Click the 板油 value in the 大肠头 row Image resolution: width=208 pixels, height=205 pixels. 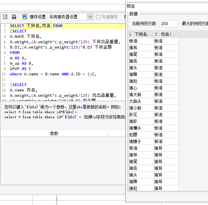tap(166, 101)
